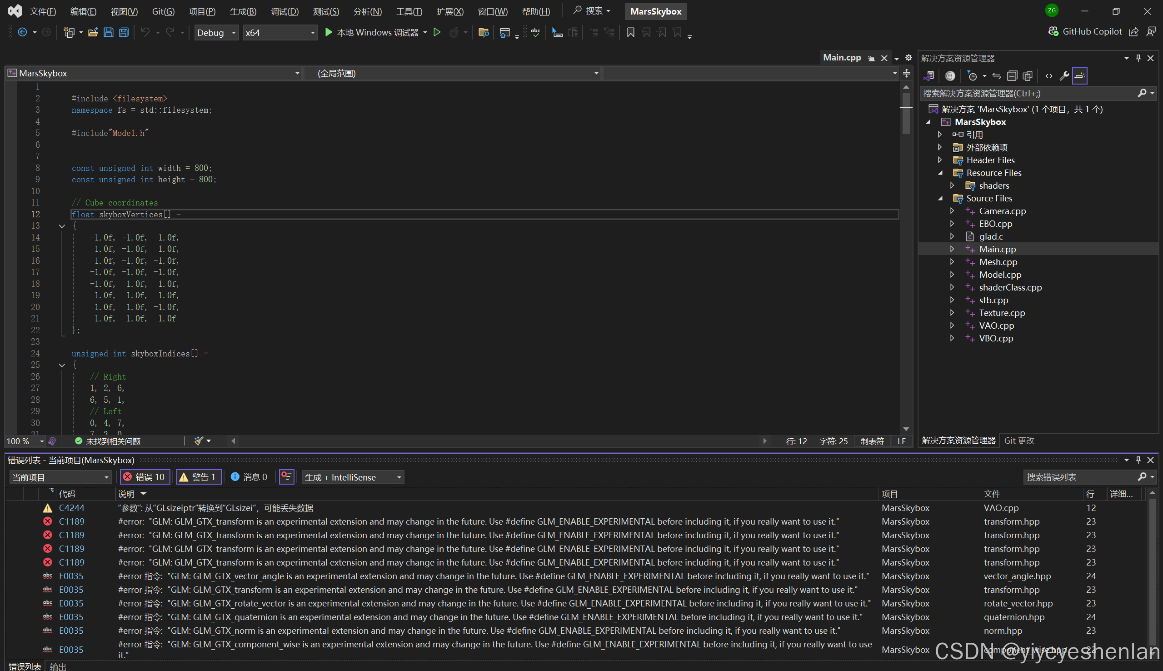Undo the last edit

[145, 32]
